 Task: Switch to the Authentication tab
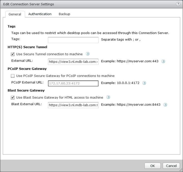[x=40, y=14]
